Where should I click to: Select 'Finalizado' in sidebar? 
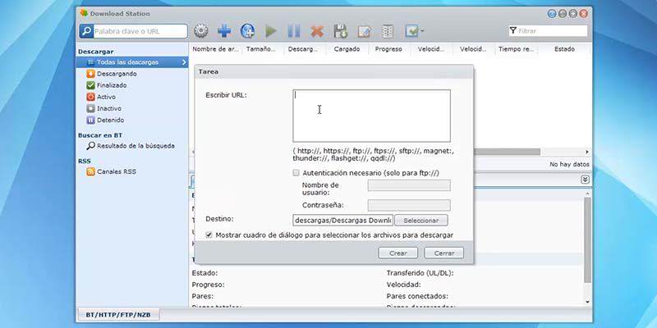point(112,85)
